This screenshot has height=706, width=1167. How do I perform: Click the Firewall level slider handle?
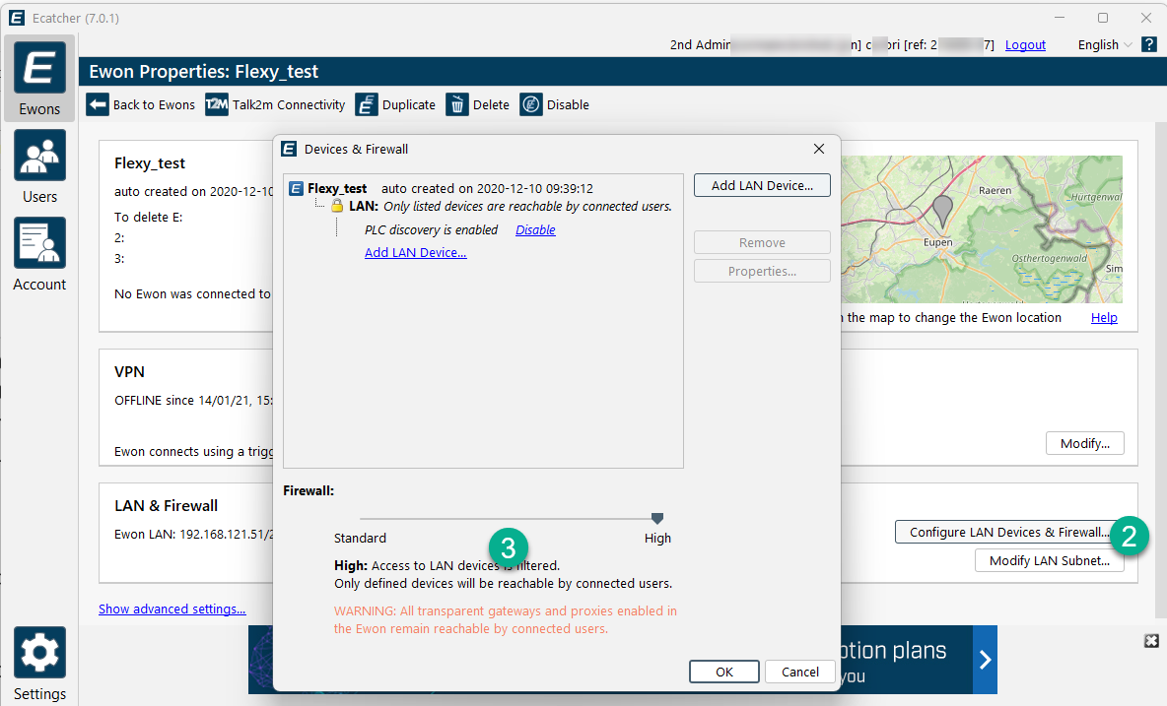pyautogui.click(x=657, y=518)
